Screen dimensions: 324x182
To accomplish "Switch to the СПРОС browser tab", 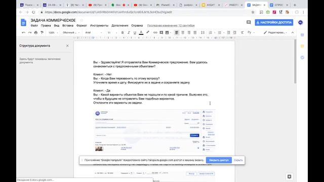I will point(279,5).
